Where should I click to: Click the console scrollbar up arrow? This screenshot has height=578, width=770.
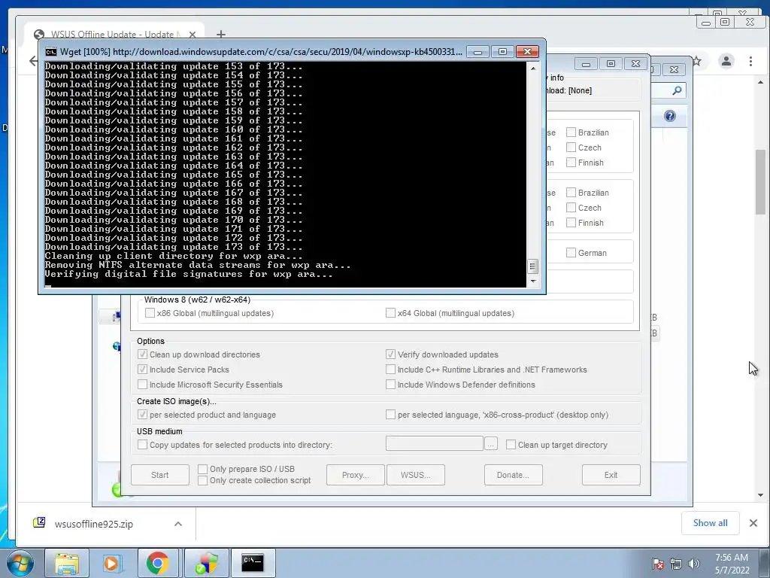(x=533, y=68)
